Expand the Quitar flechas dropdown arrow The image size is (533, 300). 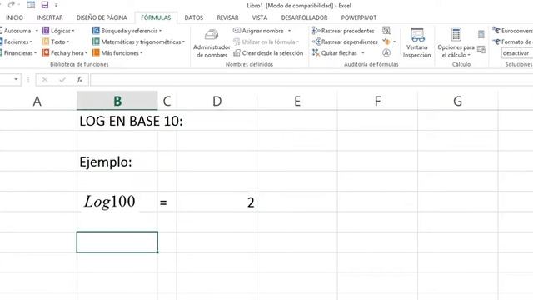[x=363, y=53]
